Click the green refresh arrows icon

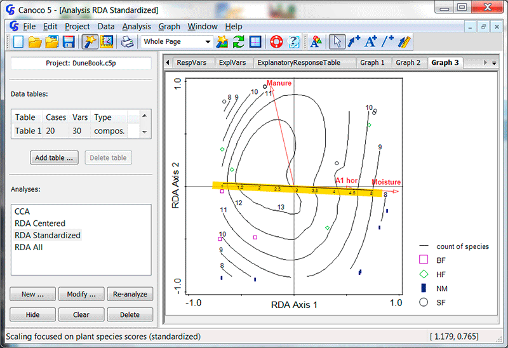pos(238,42)
